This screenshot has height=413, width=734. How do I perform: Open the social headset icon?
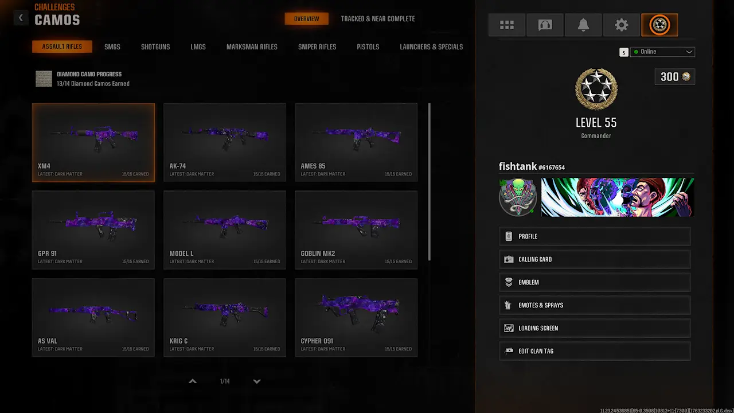coord(545,25)
